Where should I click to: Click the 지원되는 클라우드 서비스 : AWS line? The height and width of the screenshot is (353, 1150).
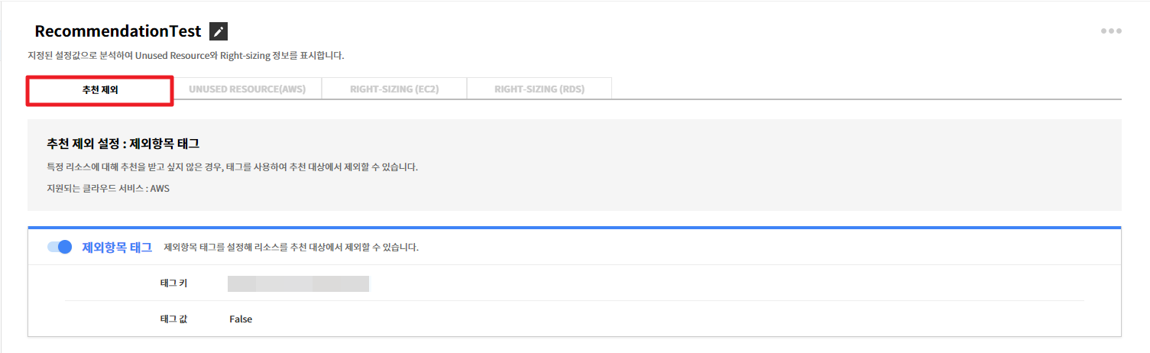pyautogui.click(x=108, y=188)
